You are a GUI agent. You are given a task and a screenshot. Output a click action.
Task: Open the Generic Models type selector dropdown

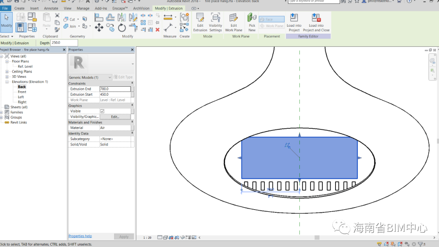pos(110,77)
